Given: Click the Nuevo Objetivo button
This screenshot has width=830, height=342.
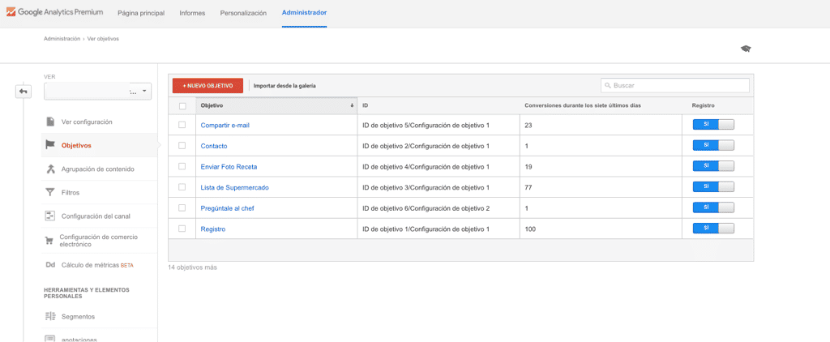Looking at the screenshot, I should pyautogui.click(x=207, y=85).
